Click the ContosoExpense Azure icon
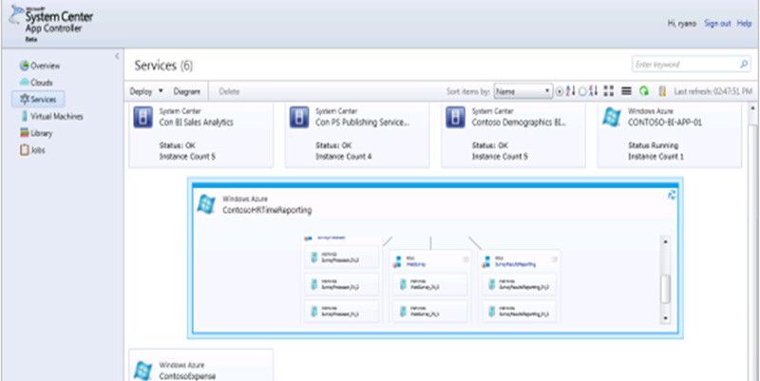This screenshot has height=381, width=760. (x=143, y=371)
